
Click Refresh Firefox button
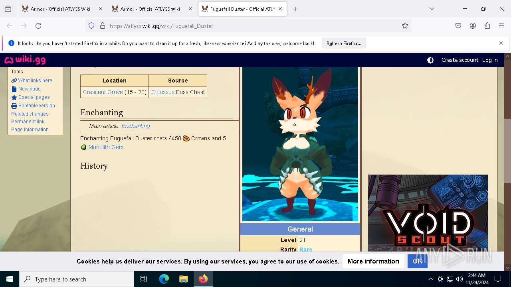(344, 43)
